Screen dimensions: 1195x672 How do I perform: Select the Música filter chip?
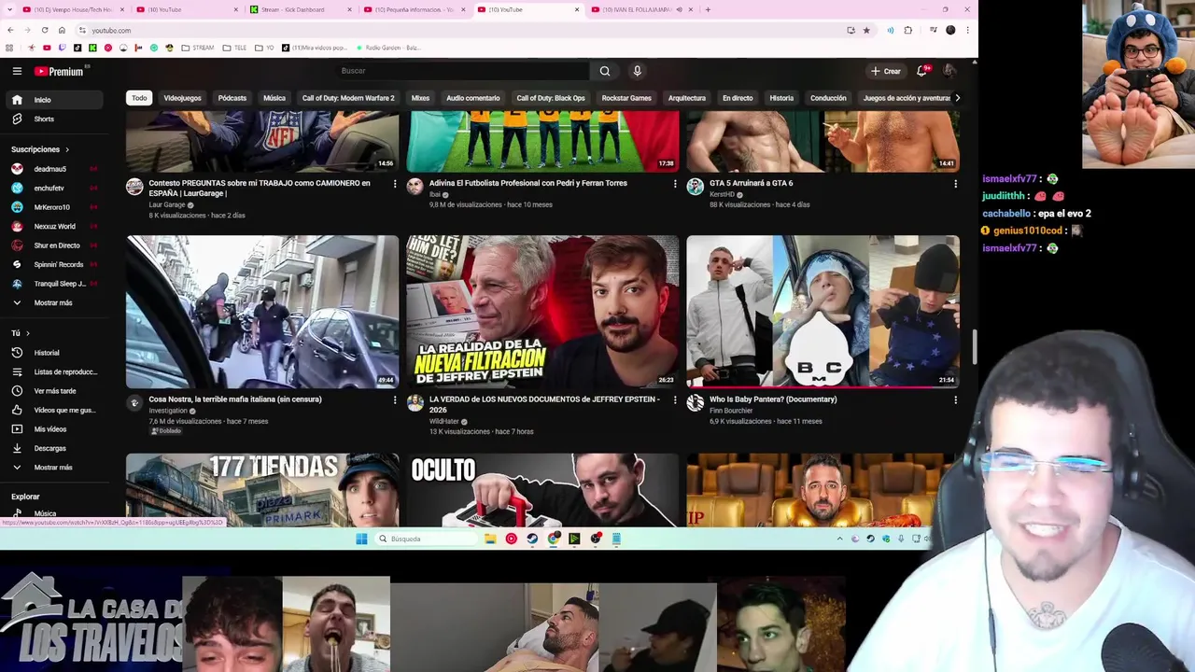click(274, 98)
